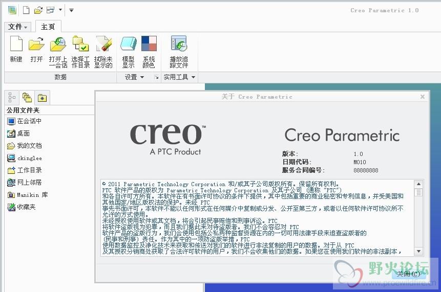Select the ckinglee computer item

pyautogui.click(x=25, y=158)
